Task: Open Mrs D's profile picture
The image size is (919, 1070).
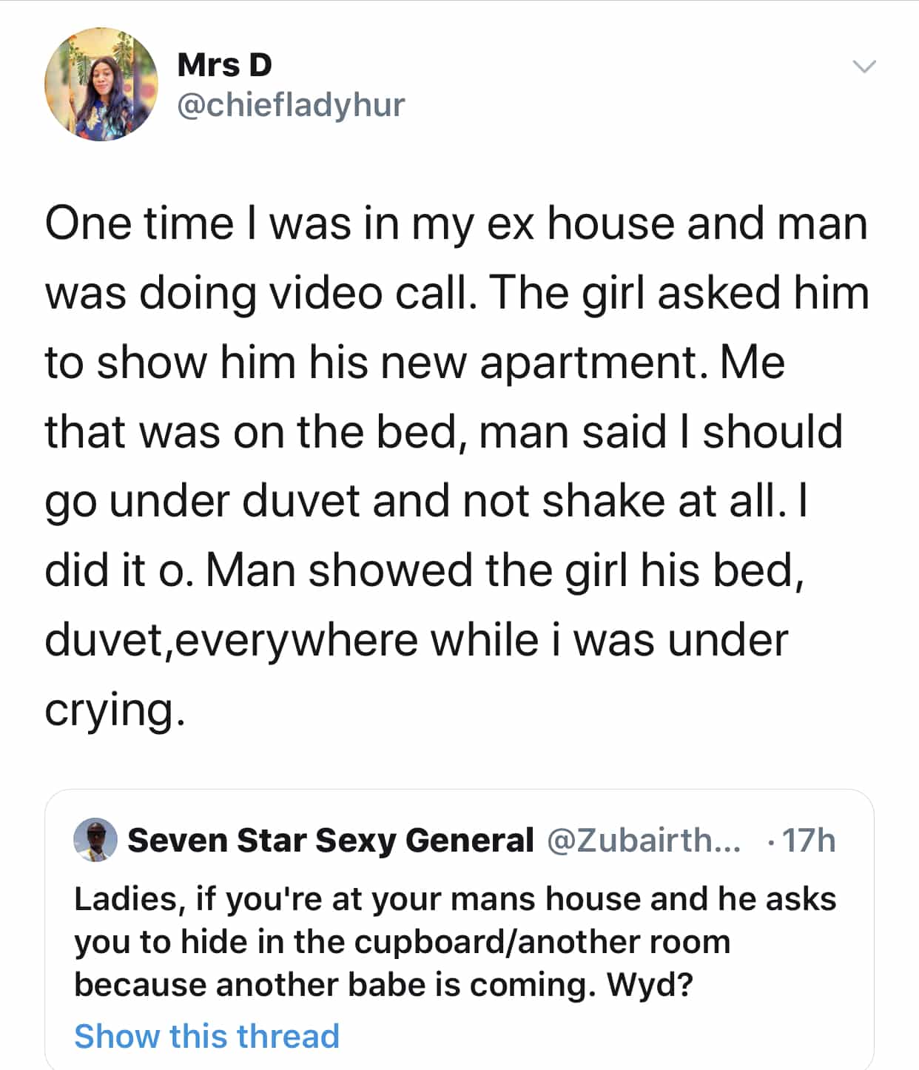Action: pyautogui.click(x=101, y=84)
